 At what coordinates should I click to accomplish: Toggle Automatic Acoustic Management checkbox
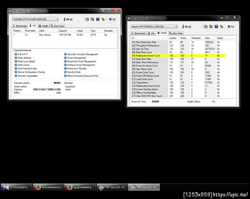click(65, 54)
